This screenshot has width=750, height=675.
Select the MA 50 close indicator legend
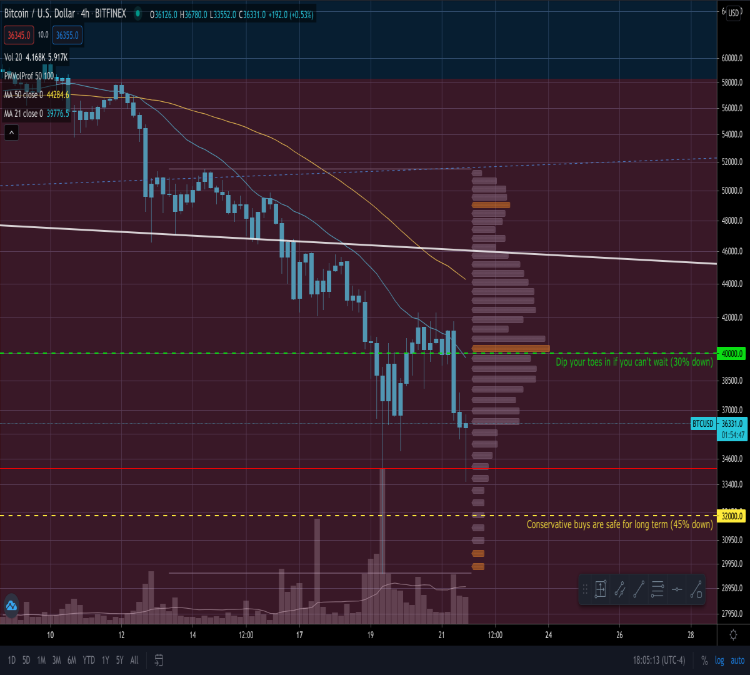[24, 94]
